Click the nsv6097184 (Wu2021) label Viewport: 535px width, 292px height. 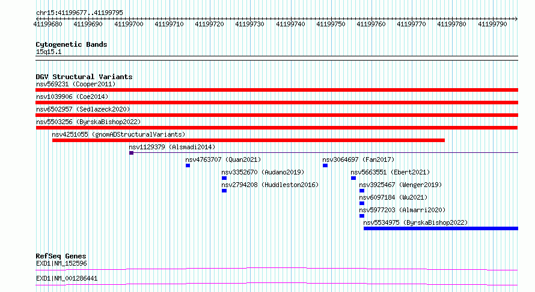(x=393, y=197)
